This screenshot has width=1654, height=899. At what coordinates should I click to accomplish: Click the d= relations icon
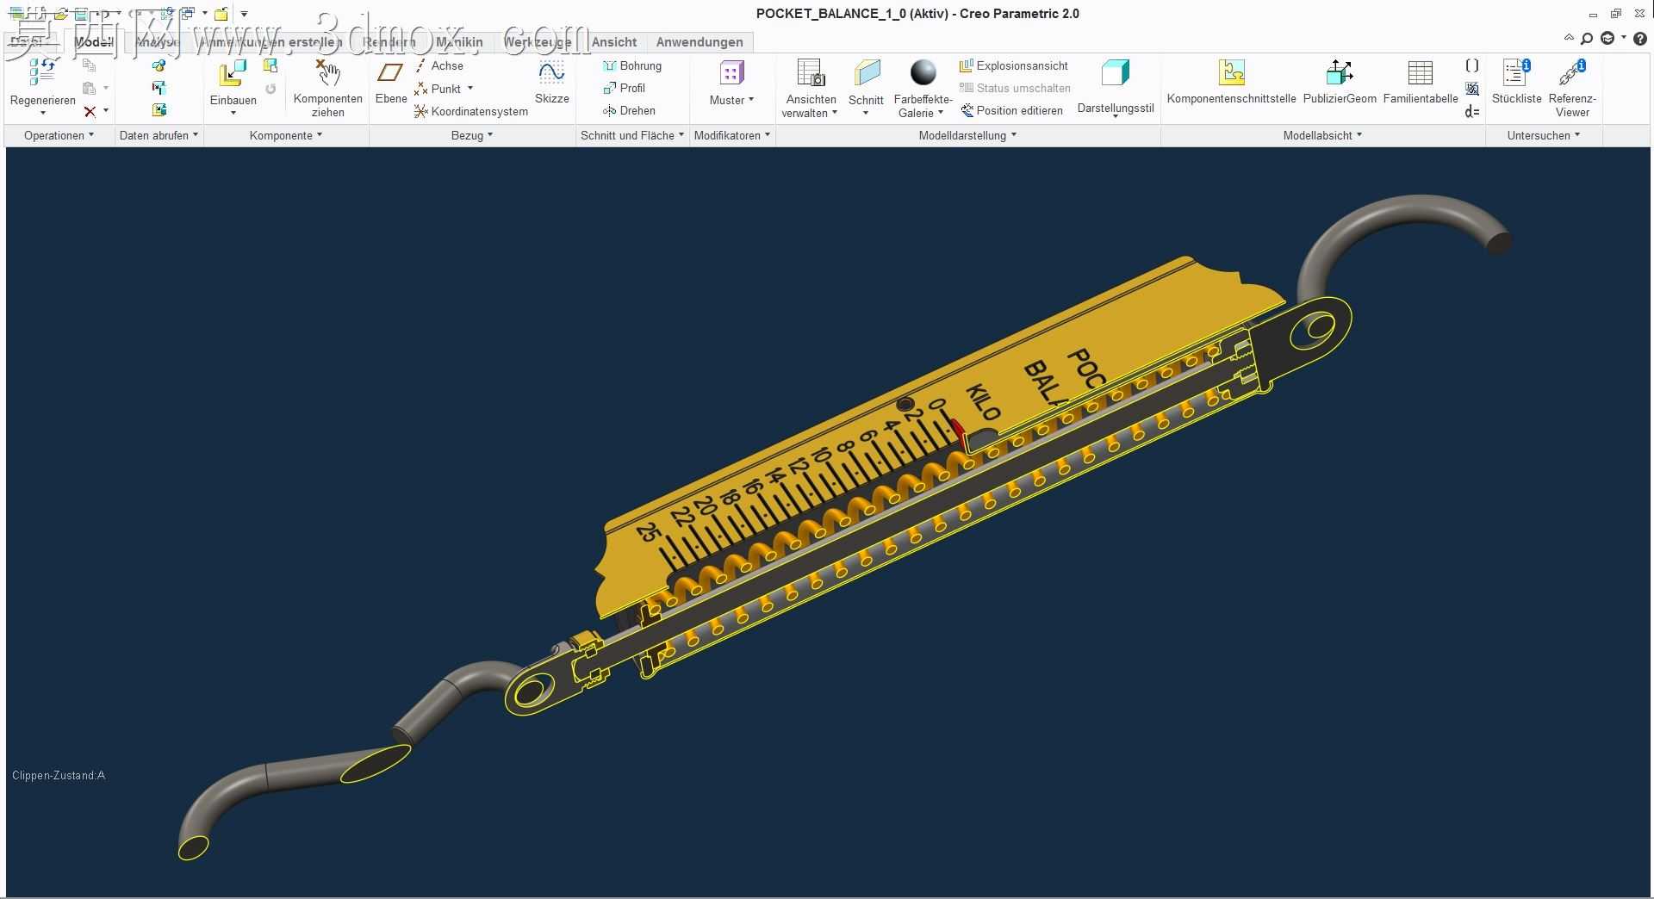click(1472, 111)
